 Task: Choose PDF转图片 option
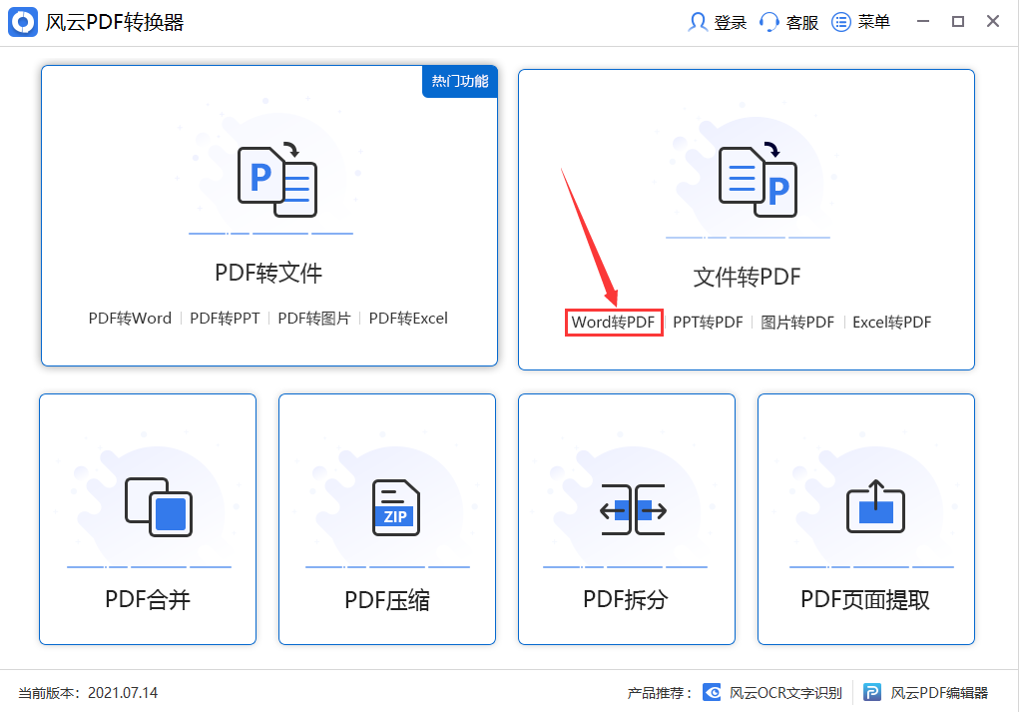tap(314, 318)
